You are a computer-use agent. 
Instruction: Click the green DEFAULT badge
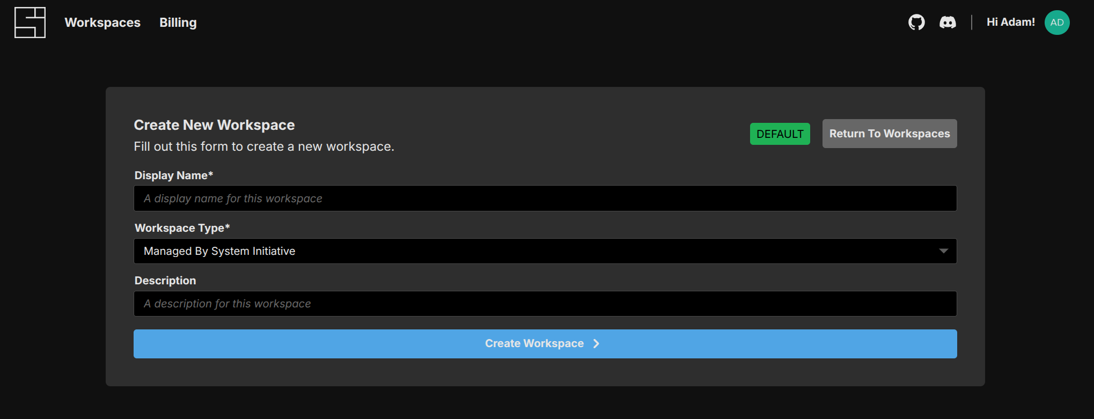780,134
